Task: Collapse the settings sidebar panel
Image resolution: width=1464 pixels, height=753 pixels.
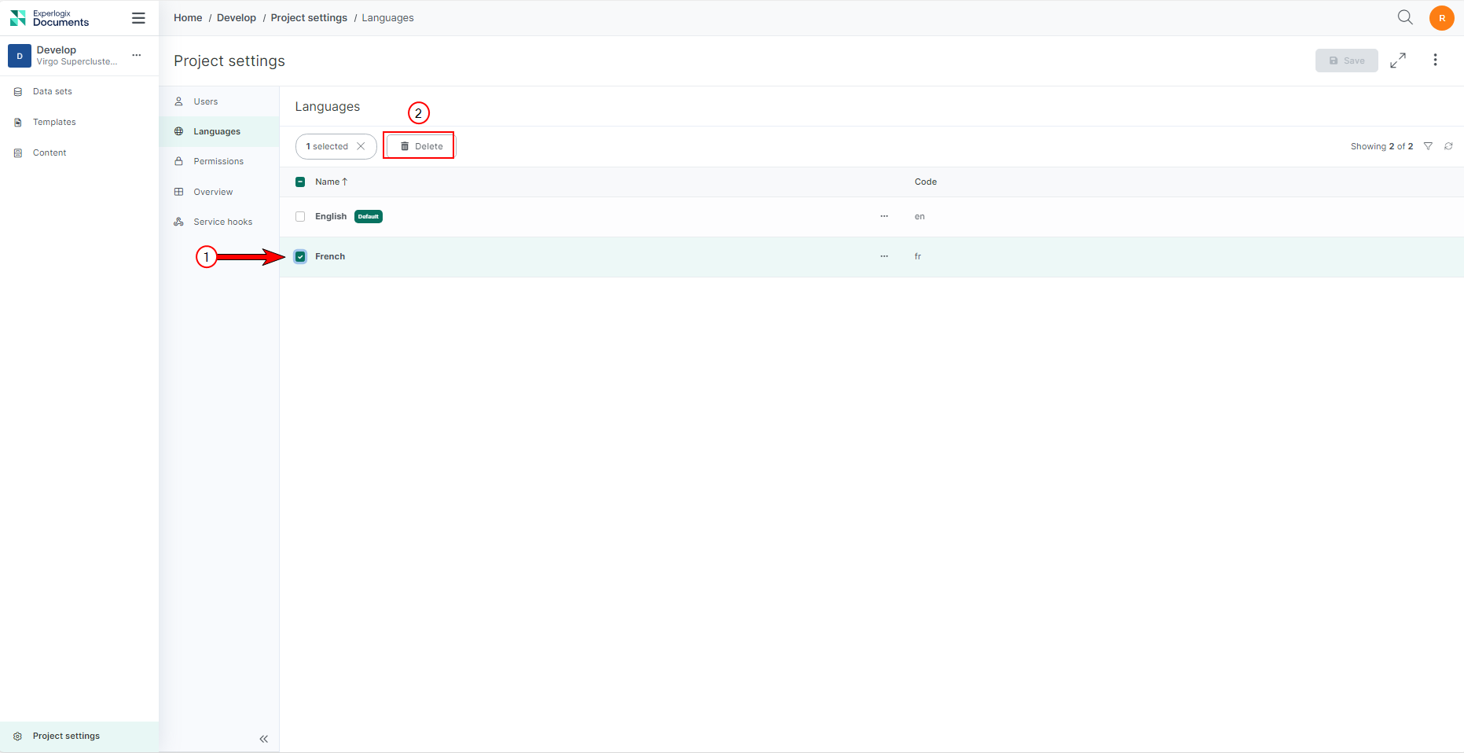Action: point(263,739)
